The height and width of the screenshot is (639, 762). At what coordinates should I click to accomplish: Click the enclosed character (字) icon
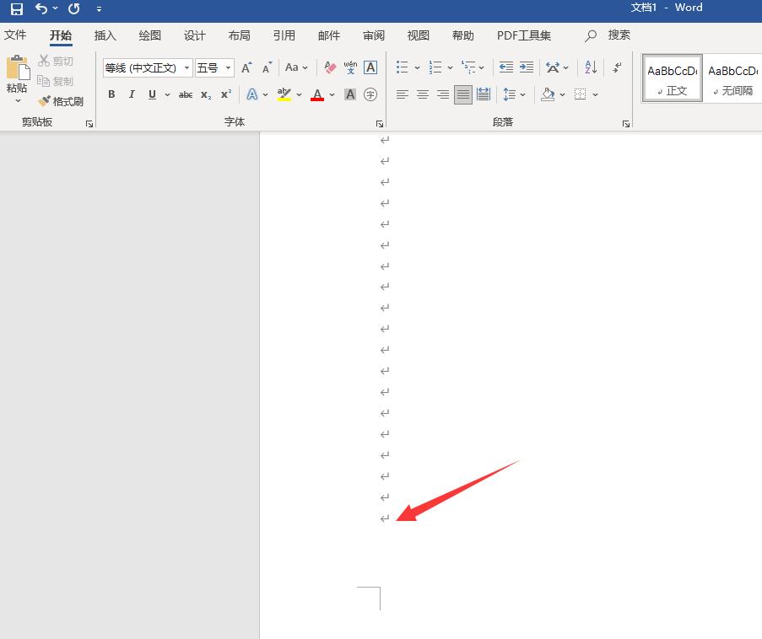click(x=370, y=94)
